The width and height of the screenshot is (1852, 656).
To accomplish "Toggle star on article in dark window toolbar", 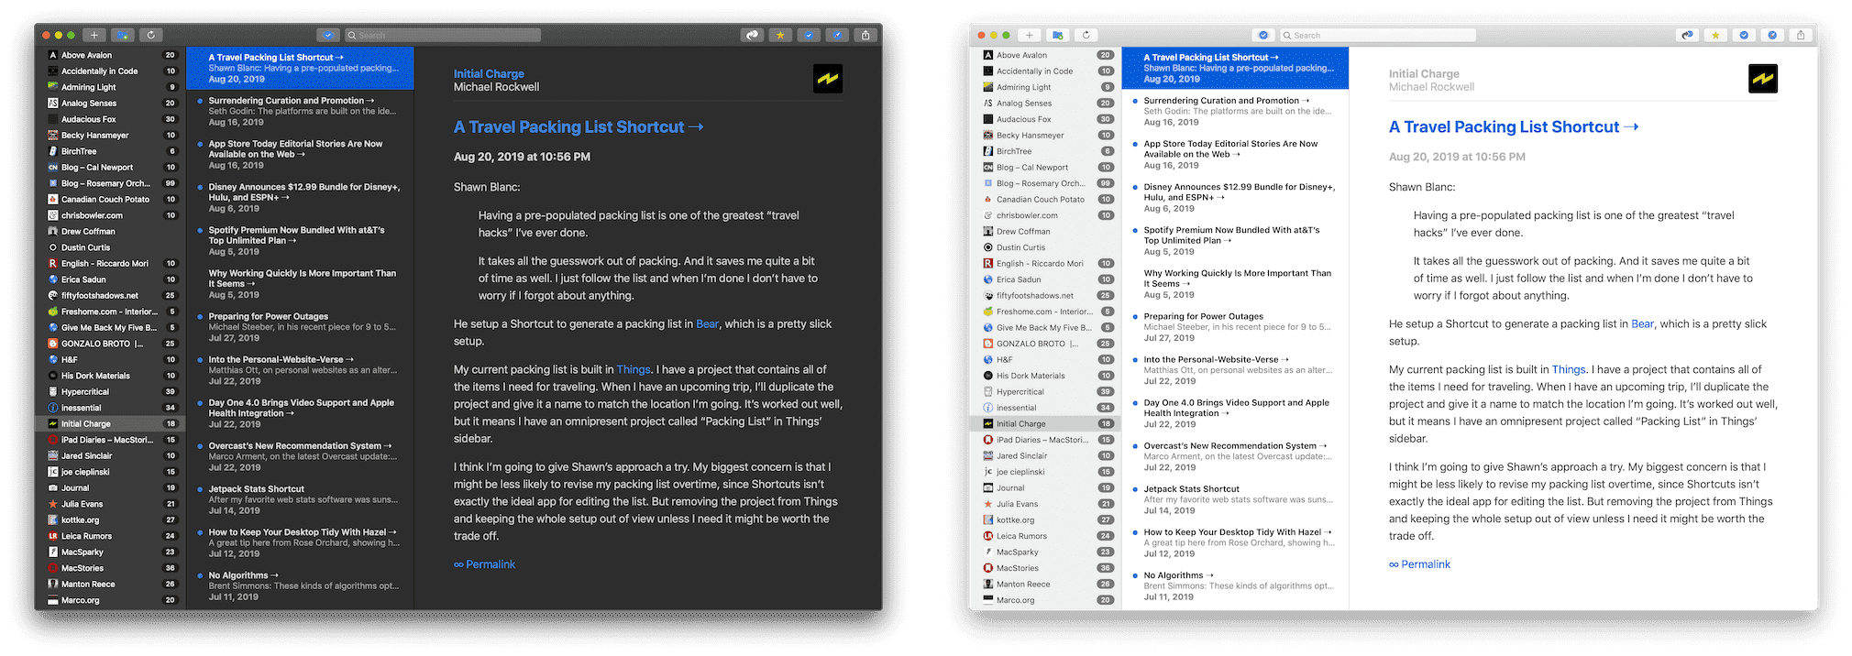I will (x=780, y=35).
